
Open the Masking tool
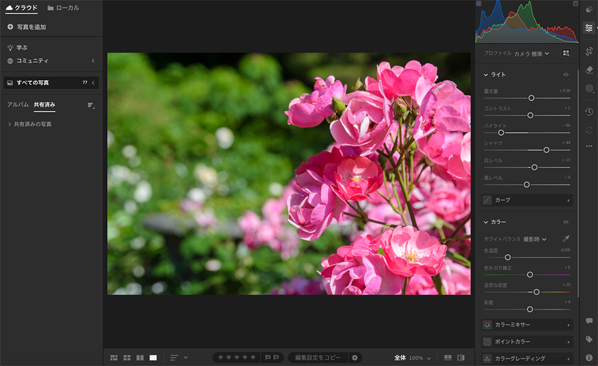pyautogui.click(x=589, y=89)
